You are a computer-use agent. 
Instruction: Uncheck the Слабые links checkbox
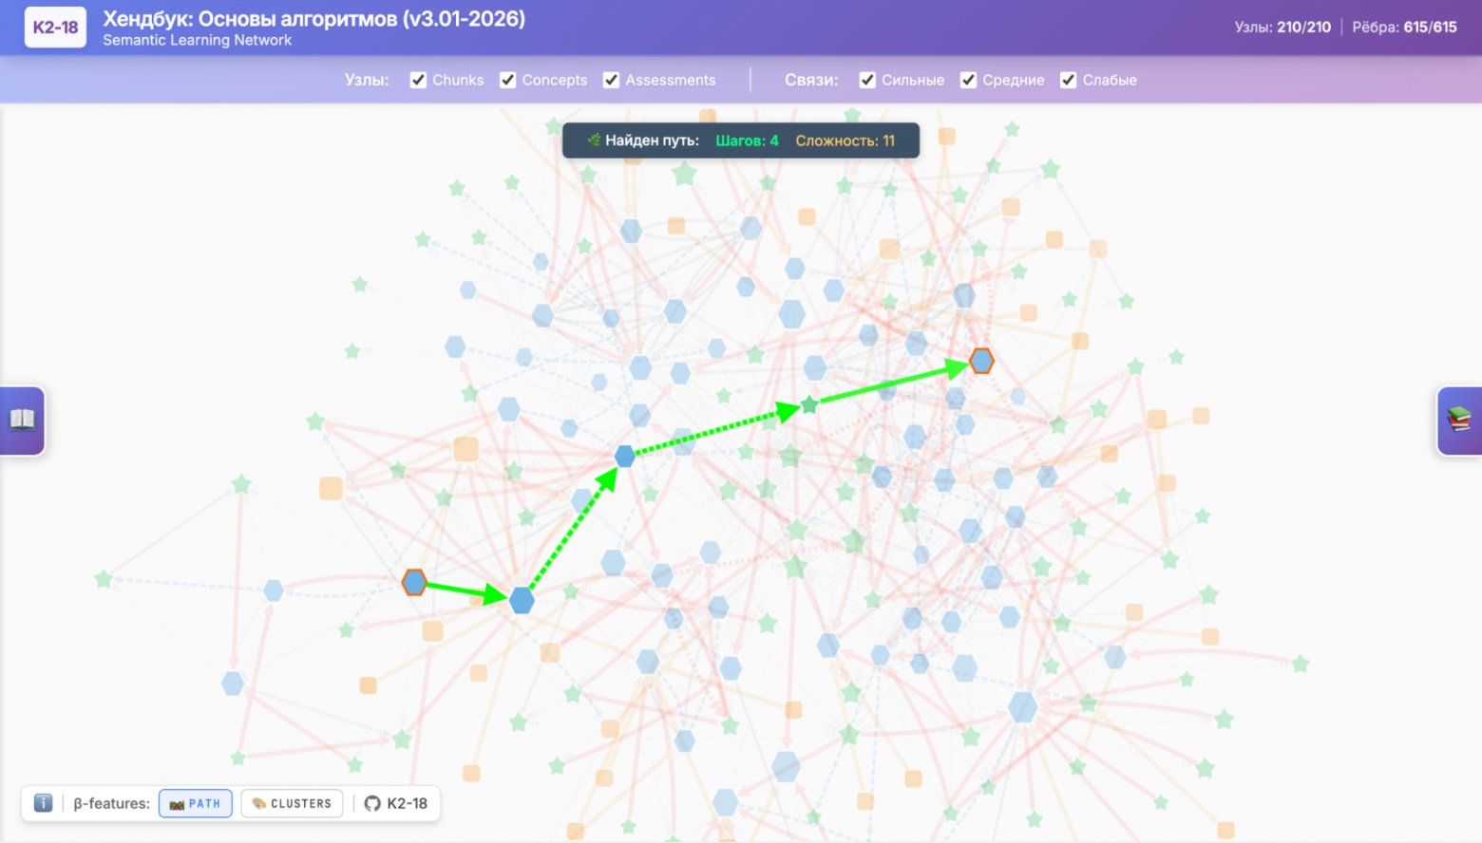(1069, 80)
